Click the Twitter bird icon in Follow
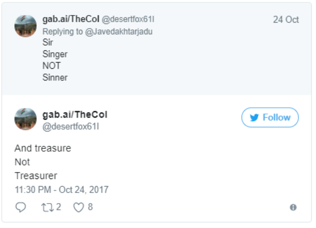This screenshot has height=228, width=316. 254,117
